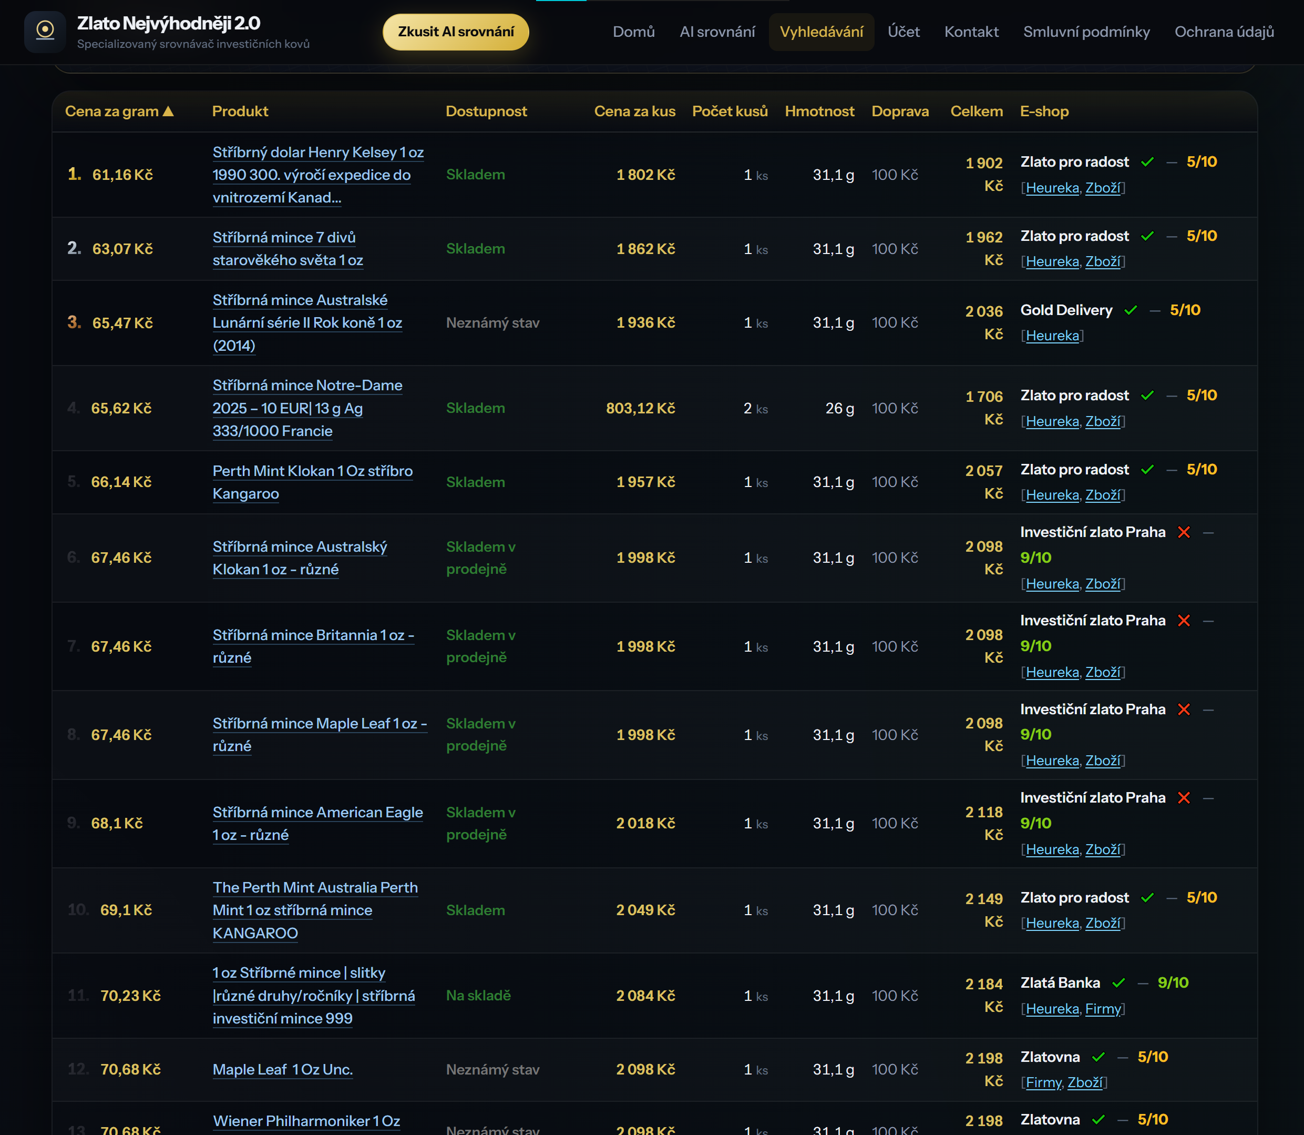Open the Stříbrná mince 7 divů product

click(288, 249)
